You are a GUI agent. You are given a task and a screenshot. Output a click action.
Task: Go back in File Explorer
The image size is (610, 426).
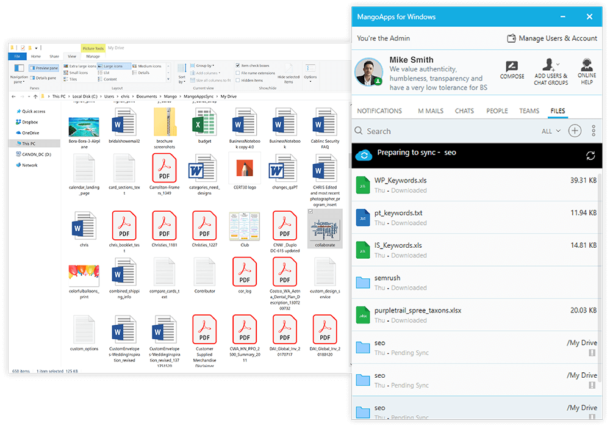point(13,96)
